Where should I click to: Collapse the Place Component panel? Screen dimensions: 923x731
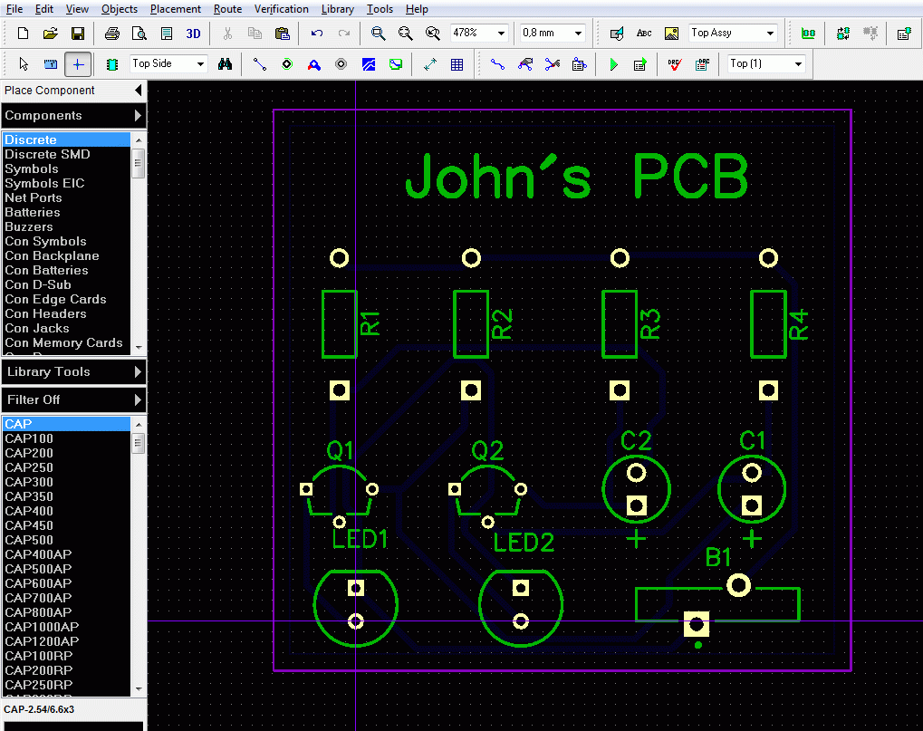click(x=139, y=90)
